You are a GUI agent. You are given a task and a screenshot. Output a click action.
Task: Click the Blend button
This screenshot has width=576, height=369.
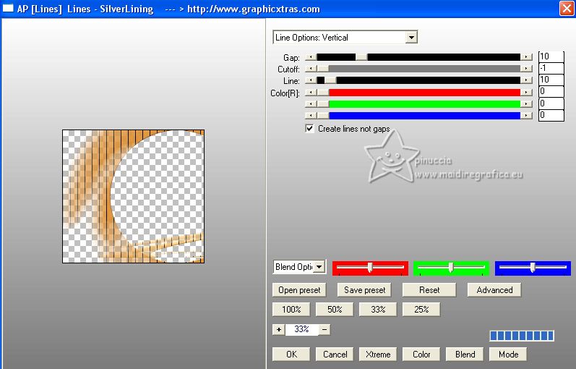(x=464, y=355)
